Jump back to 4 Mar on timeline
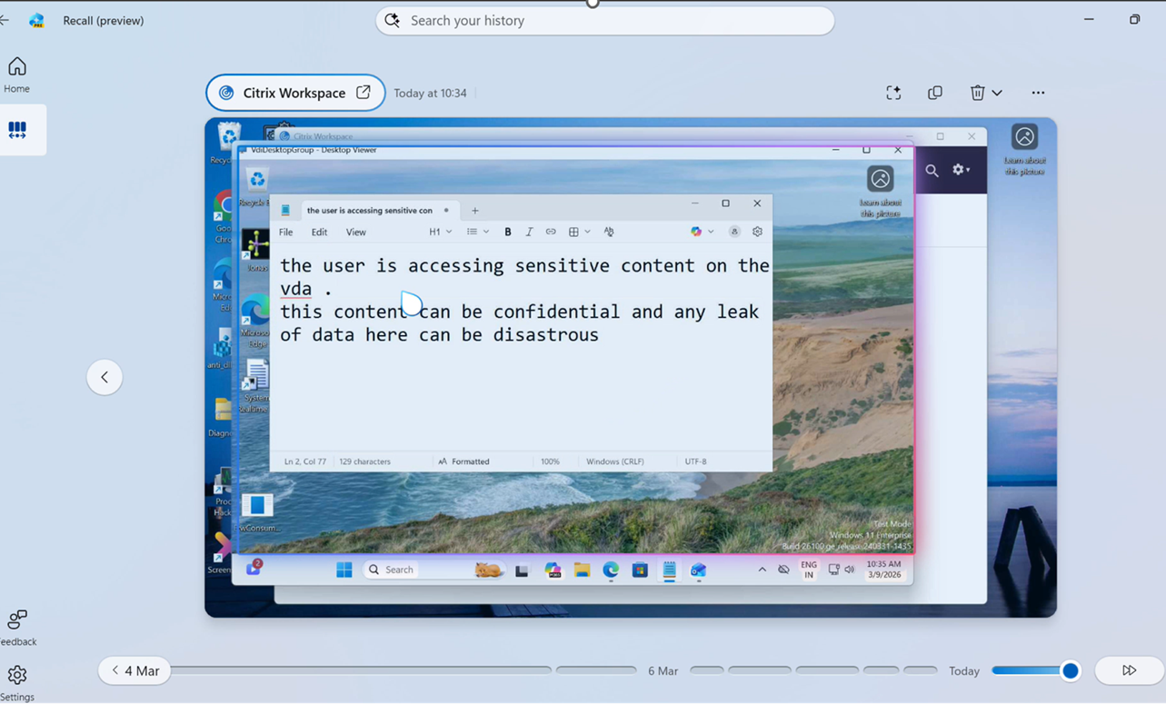 135,671
